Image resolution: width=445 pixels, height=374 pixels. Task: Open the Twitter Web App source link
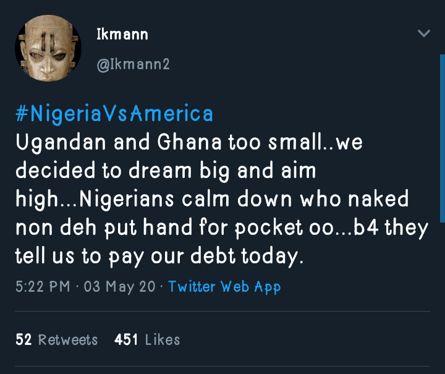coord(224,287)
